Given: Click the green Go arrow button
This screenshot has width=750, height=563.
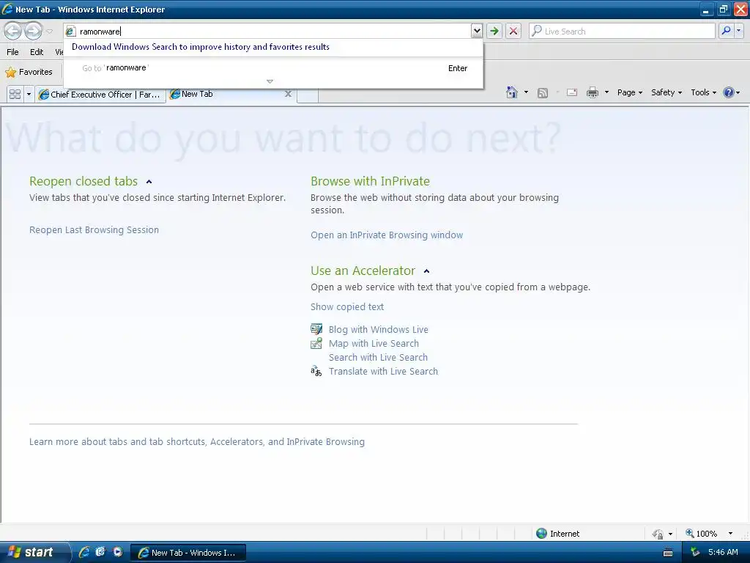Looking at the screenshot, I should tap(494, 32).
